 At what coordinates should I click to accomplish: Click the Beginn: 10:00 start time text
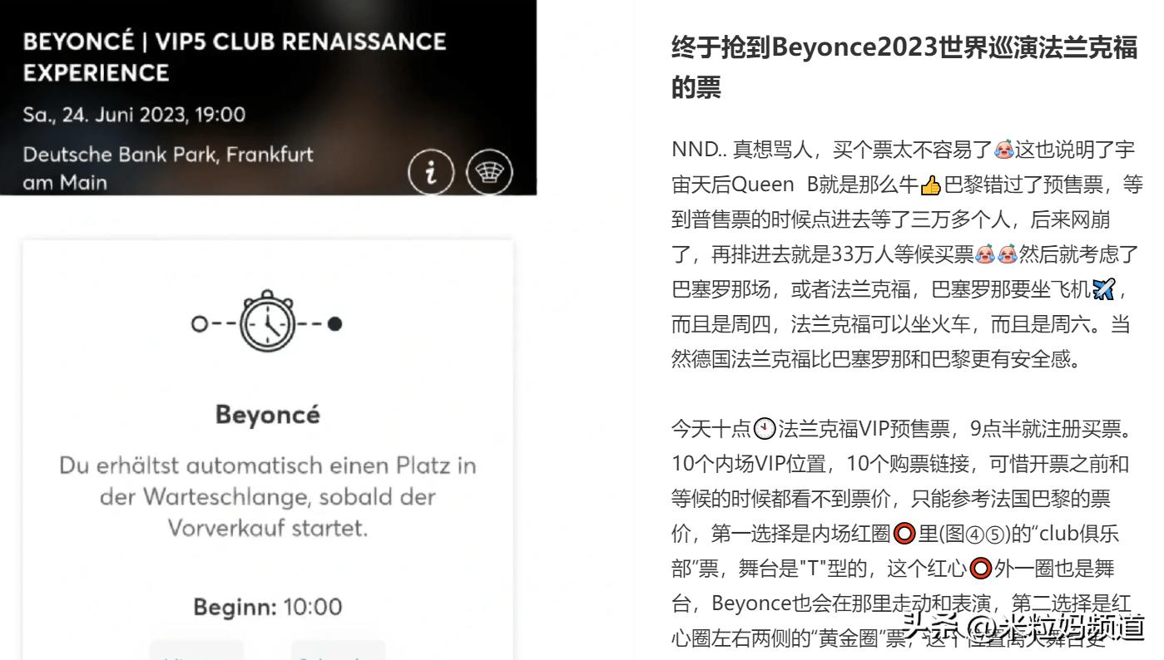[x=267, y=607]
